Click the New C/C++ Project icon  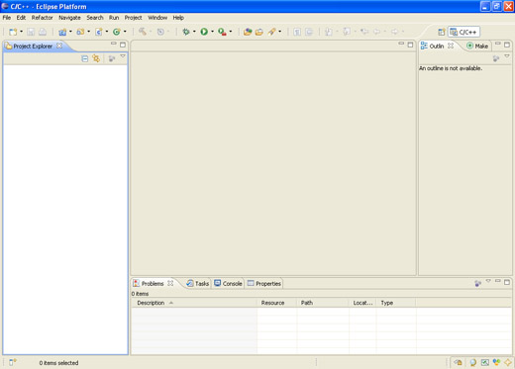(x=62, y=32)
